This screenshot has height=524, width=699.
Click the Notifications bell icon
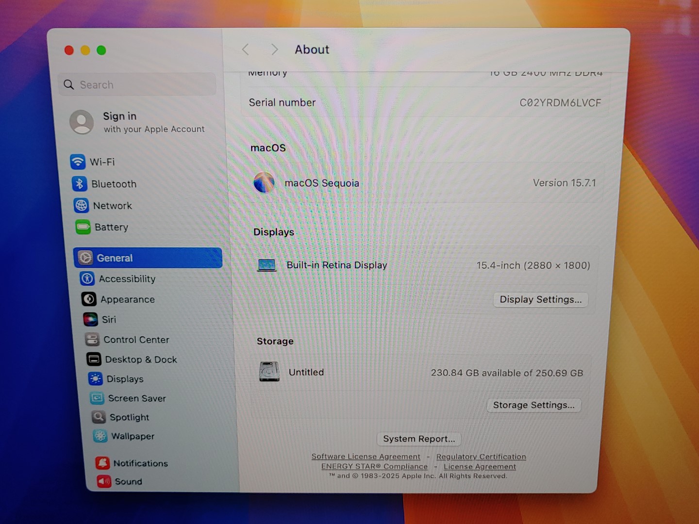coord(102,463)
